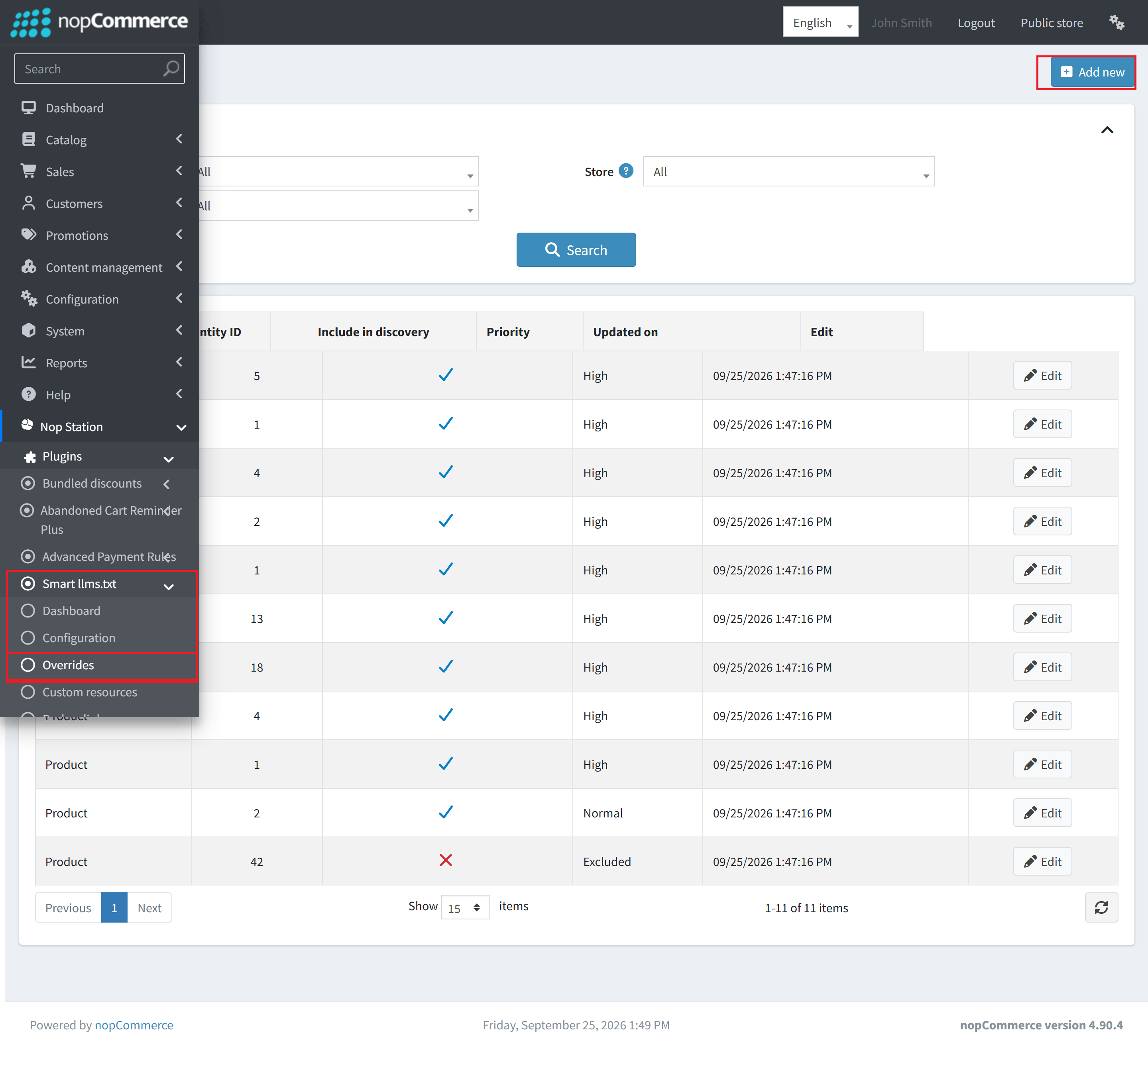This screenshot has height=1066, width=1148.
Task: Open the Show items page size dropdown
Action: click(x=465, y=907)
